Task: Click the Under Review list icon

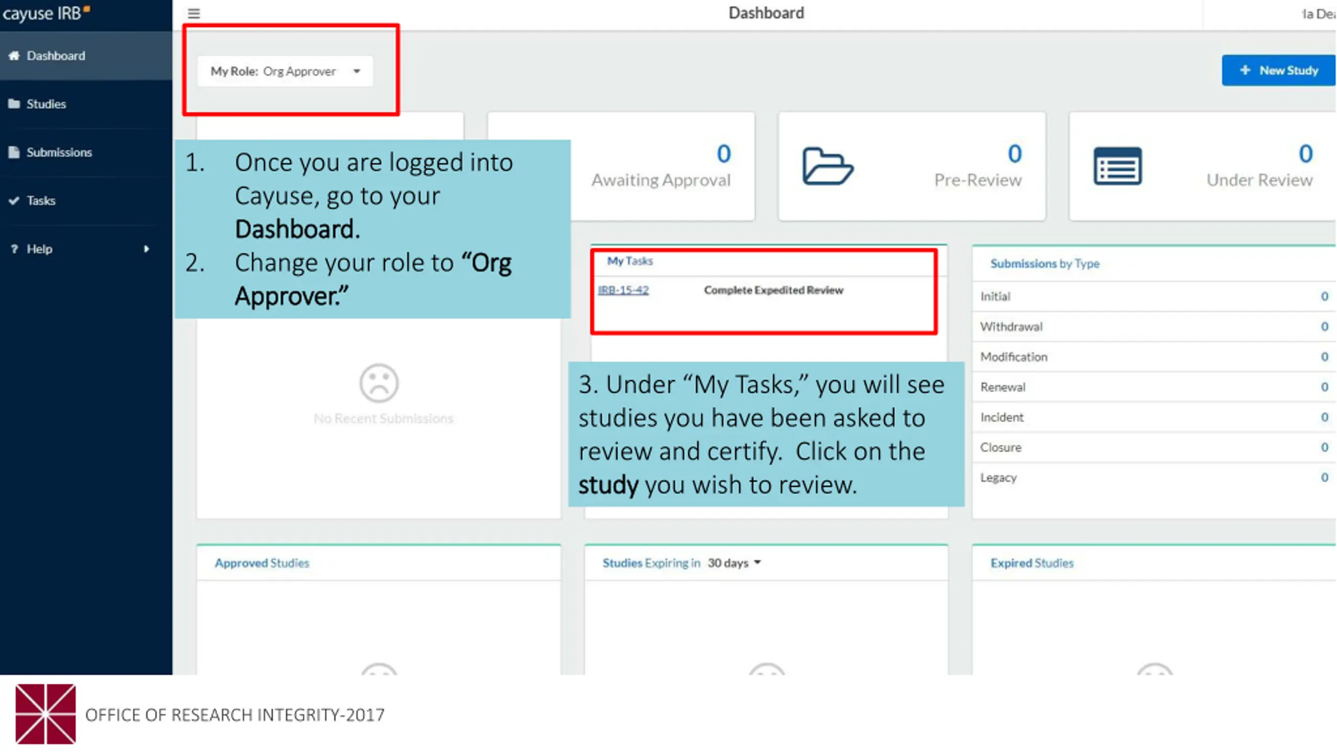Action: [x=1118, y=166]
